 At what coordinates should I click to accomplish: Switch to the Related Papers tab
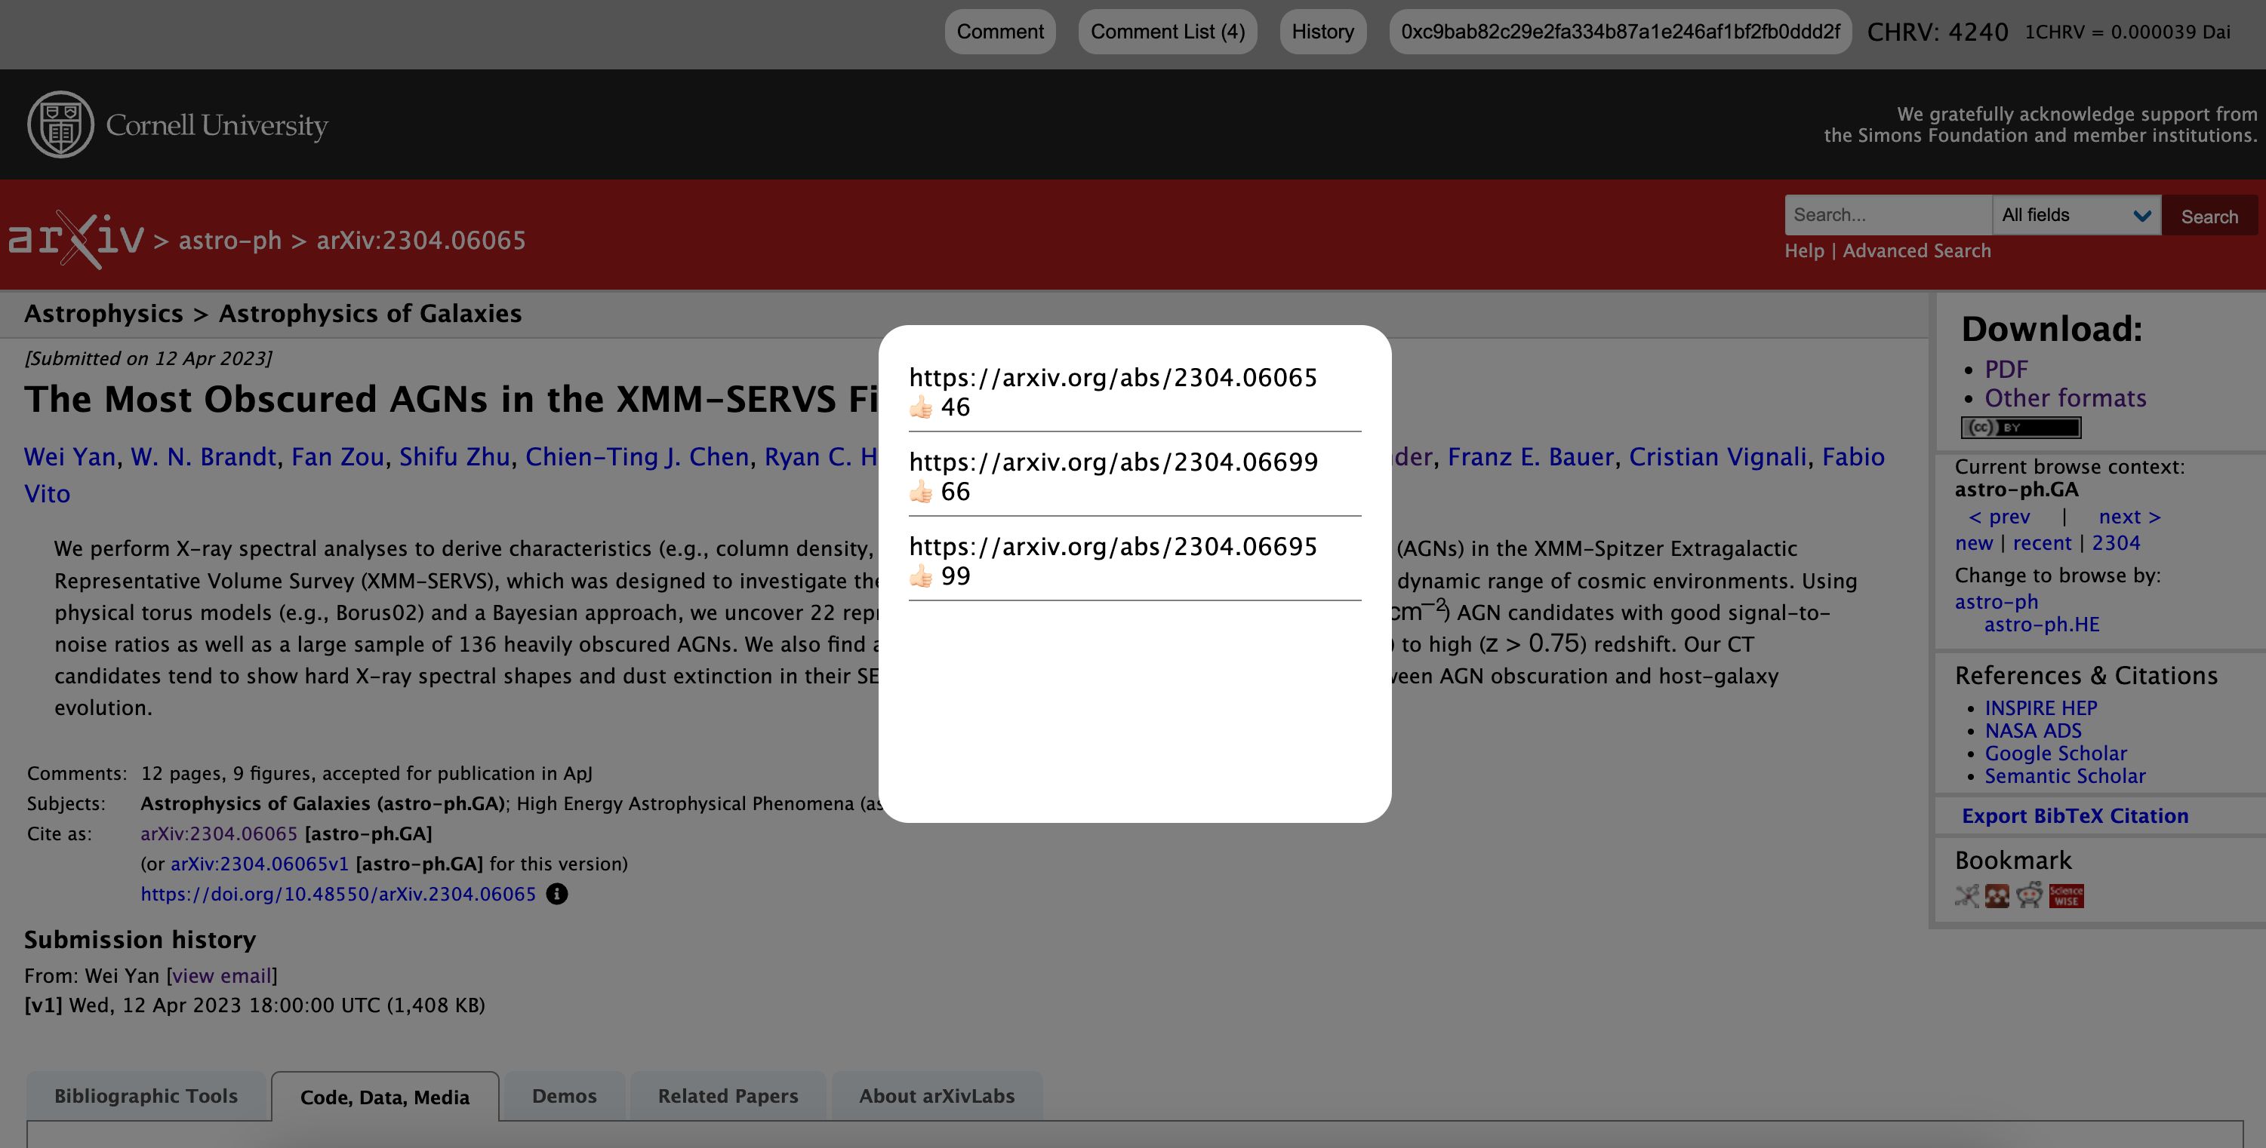[728, 1095]
